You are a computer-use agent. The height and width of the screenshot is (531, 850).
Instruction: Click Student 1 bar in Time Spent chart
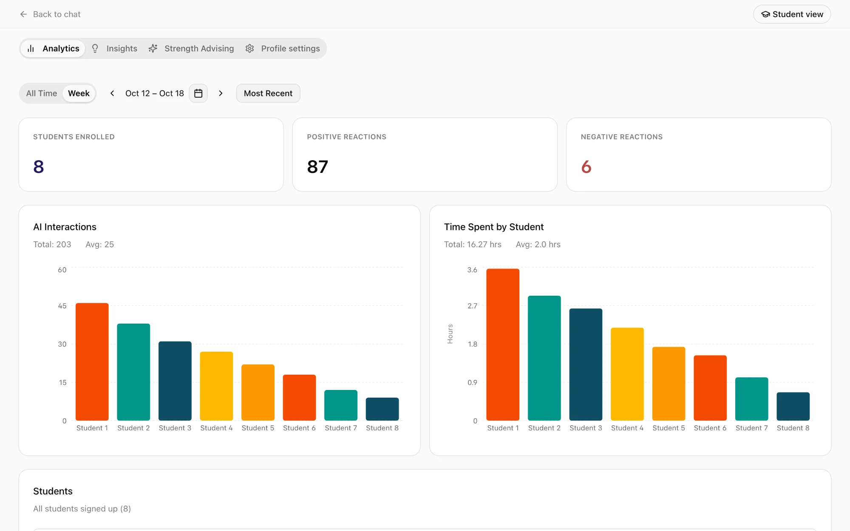(x=503, y=345)
